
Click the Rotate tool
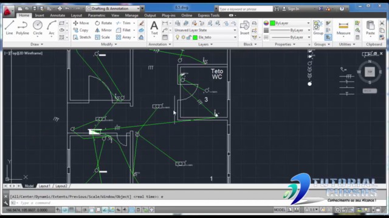pyautogui.click(x=103, y=23)
